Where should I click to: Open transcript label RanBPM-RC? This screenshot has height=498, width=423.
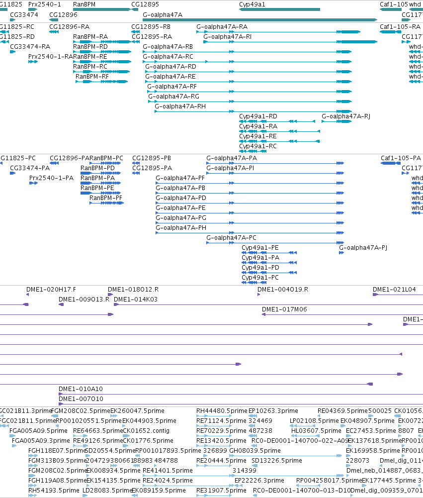(90, 67)
